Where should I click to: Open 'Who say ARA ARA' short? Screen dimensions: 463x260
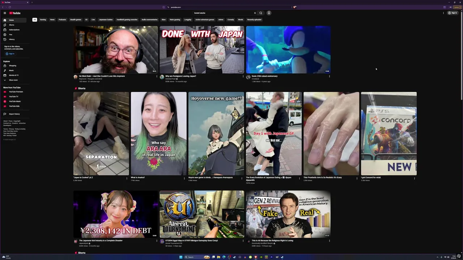tap(159, 134)
